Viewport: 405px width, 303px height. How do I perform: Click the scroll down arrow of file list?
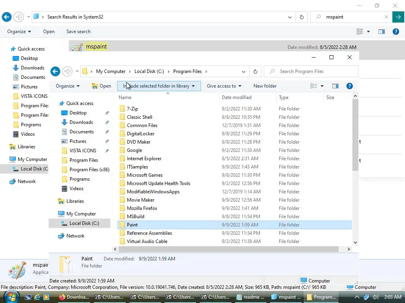[x=355, y=243]
